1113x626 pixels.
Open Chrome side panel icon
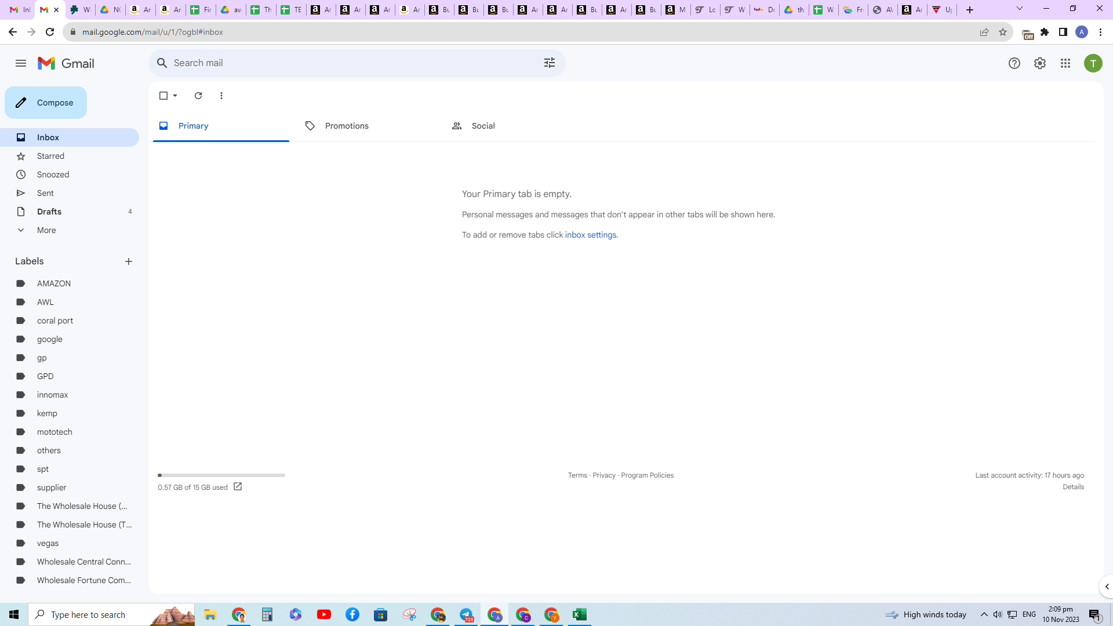click(x=1063, y=32)
